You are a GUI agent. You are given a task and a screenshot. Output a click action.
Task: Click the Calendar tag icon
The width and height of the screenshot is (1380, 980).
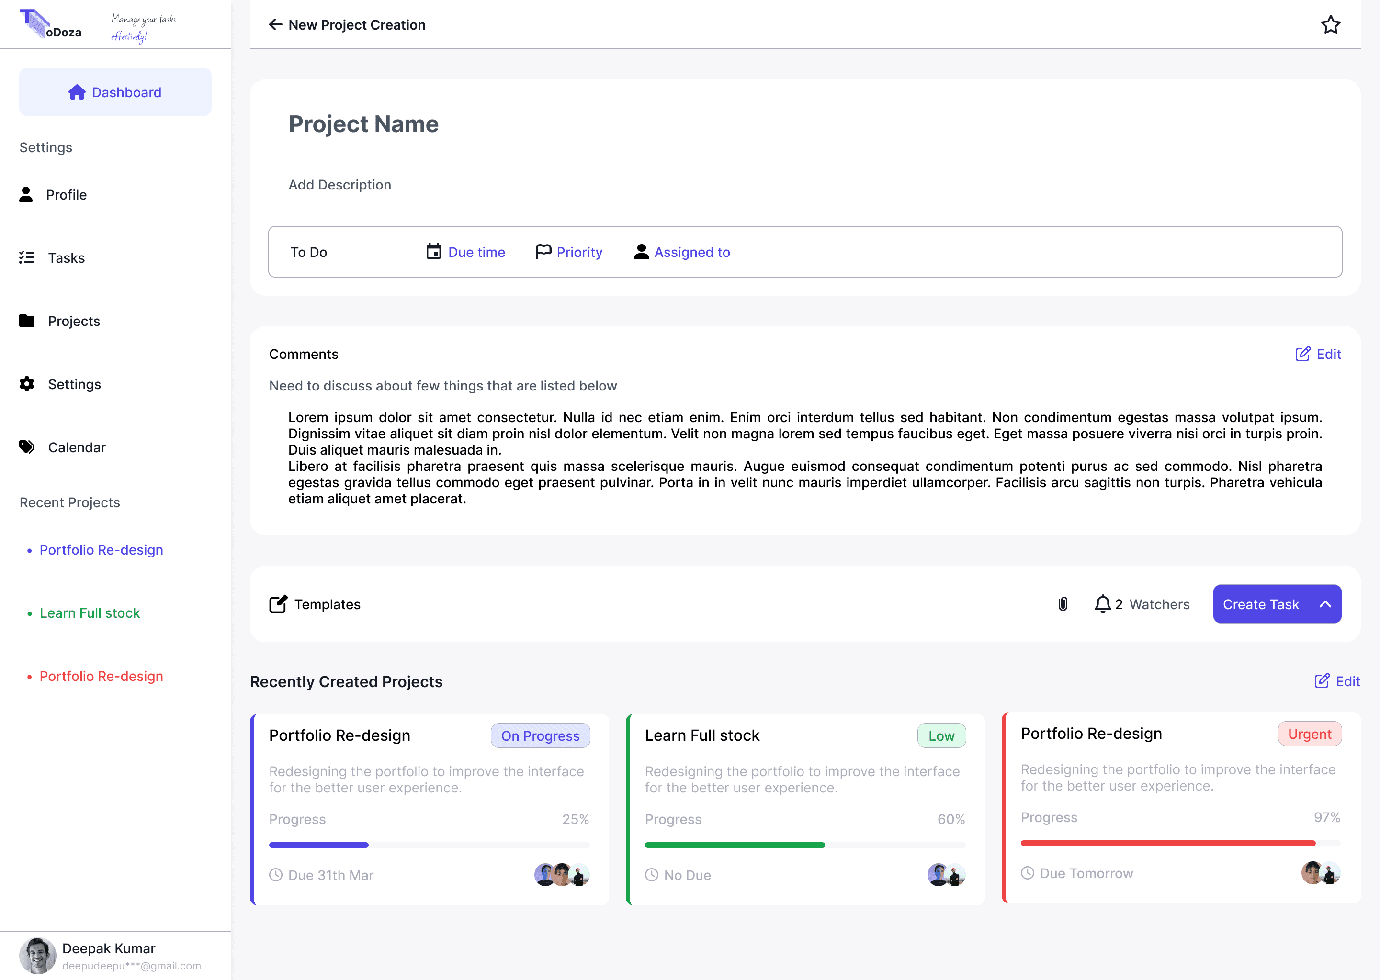26,447
